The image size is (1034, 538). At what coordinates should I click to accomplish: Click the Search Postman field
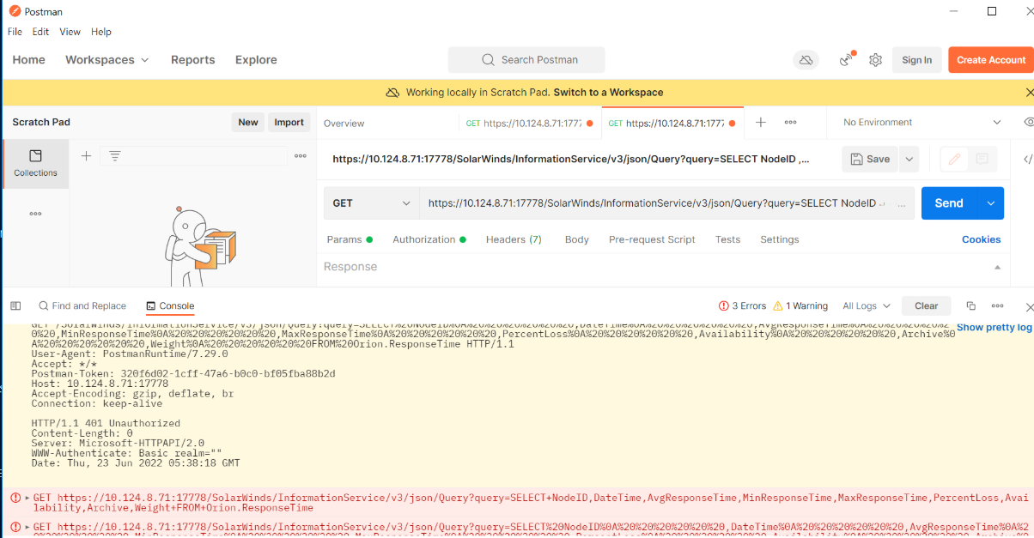(x=526, y=60)
